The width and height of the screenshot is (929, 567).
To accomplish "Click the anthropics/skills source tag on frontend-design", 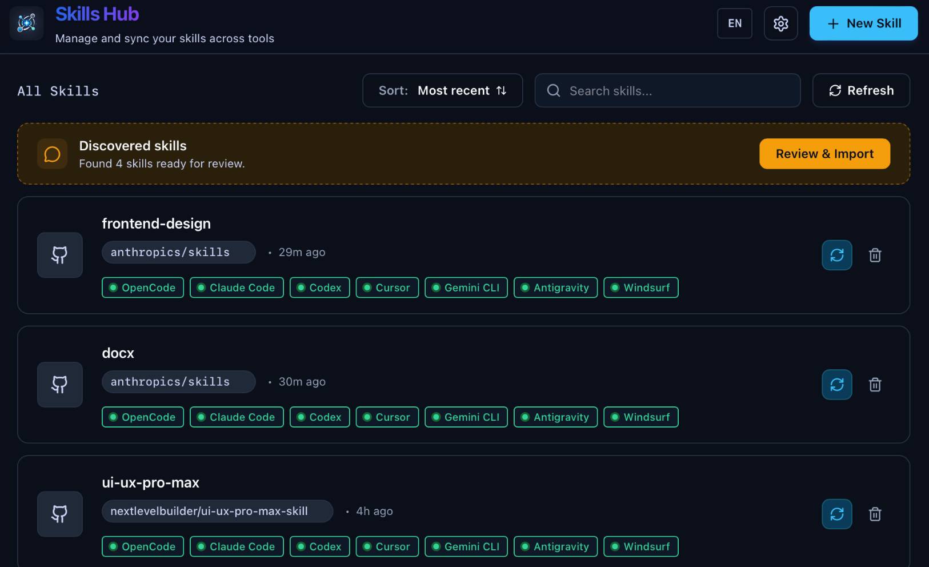I will [x=178, y=252].
